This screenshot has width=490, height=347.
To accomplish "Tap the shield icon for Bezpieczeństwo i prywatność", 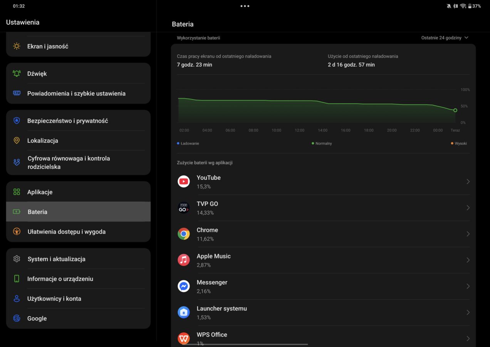I will 17,121.
